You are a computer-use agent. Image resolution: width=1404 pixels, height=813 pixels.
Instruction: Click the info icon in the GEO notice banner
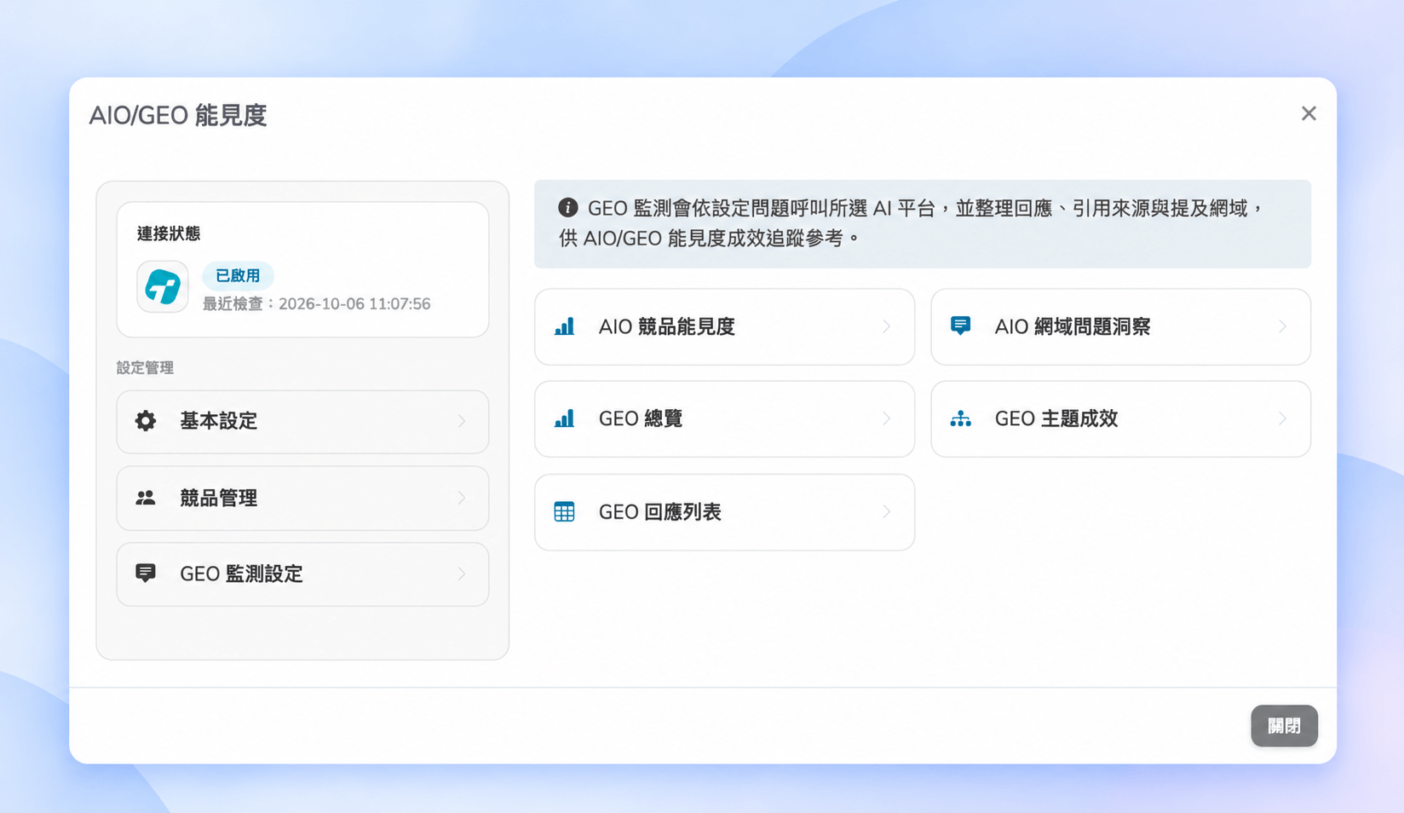pos(568,208)
